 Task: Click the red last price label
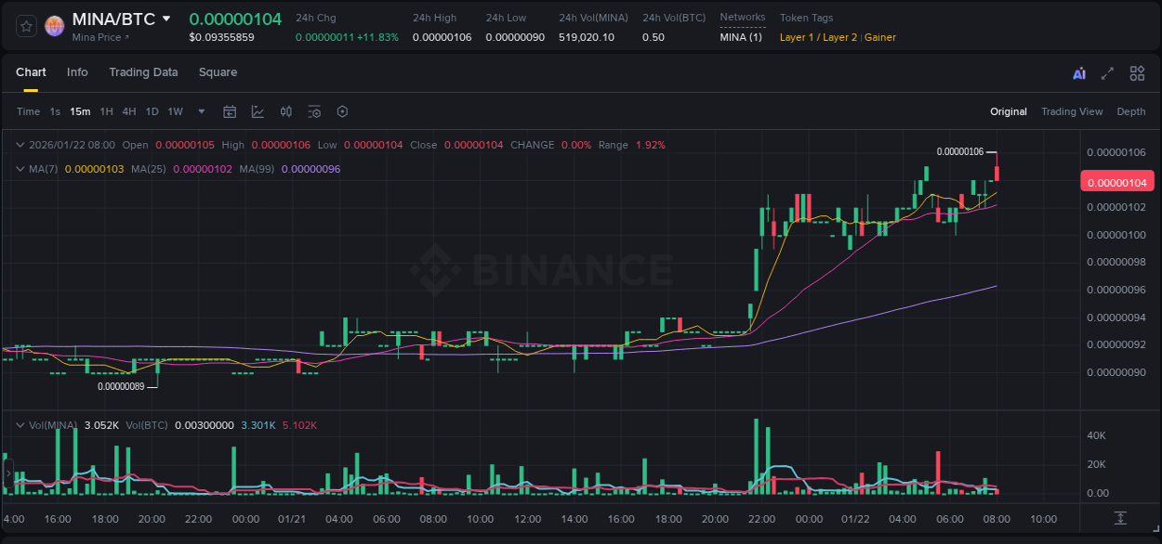[x=1116, y=182]
